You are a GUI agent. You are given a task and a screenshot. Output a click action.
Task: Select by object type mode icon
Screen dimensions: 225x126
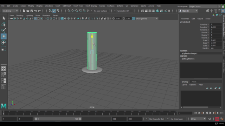coord(54,11)
